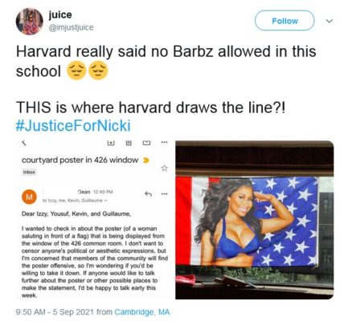Expand the chevron next to Follow
Viewport: 348px width, 321px height.
click(330, 21)
